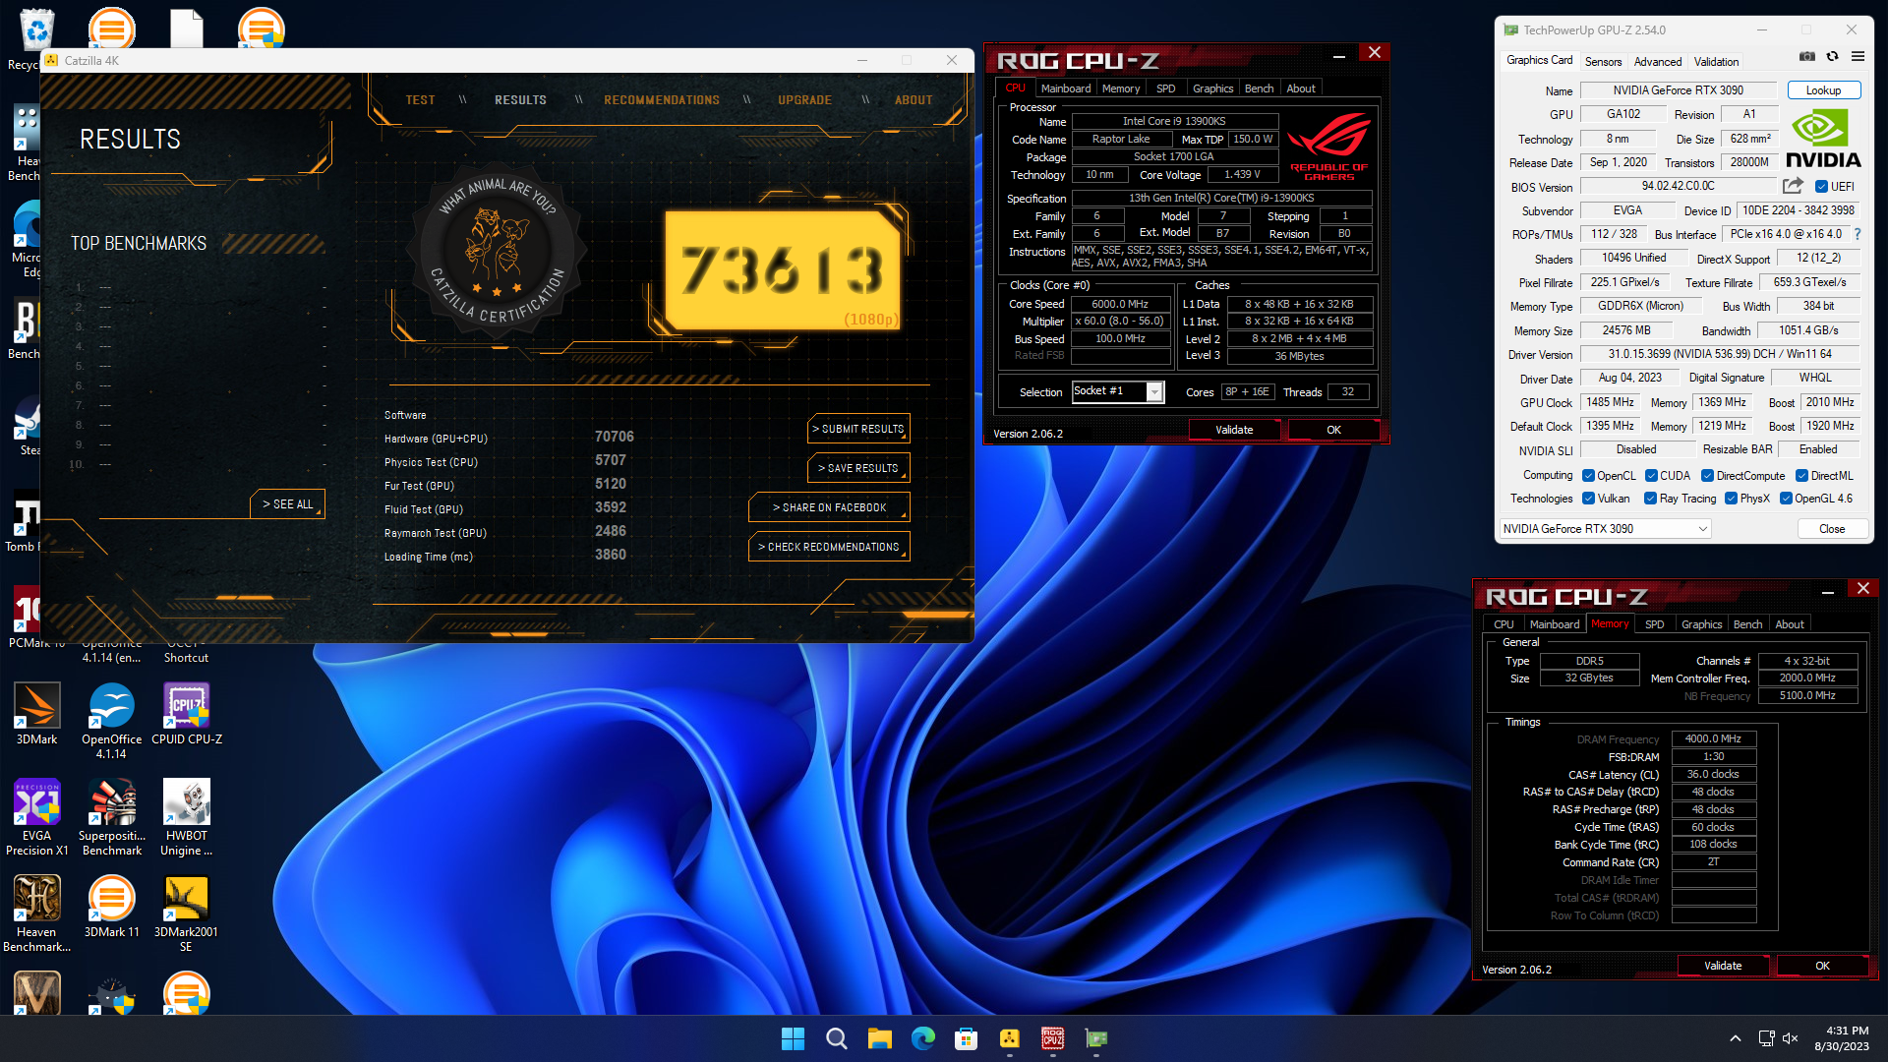Toggle the Ray Tracing checkbox

click(x=1651, y=499)
